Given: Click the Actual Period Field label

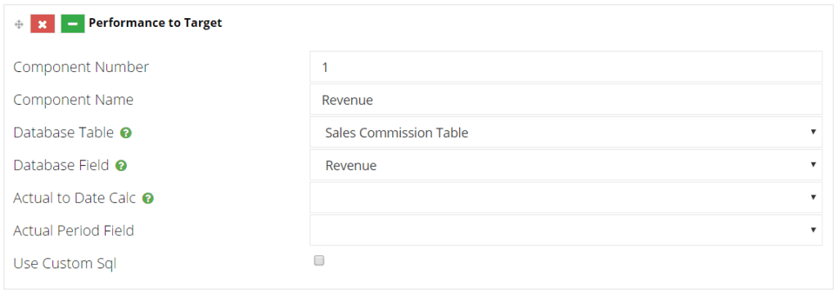Looking at the screenshot, I should 74,231.
